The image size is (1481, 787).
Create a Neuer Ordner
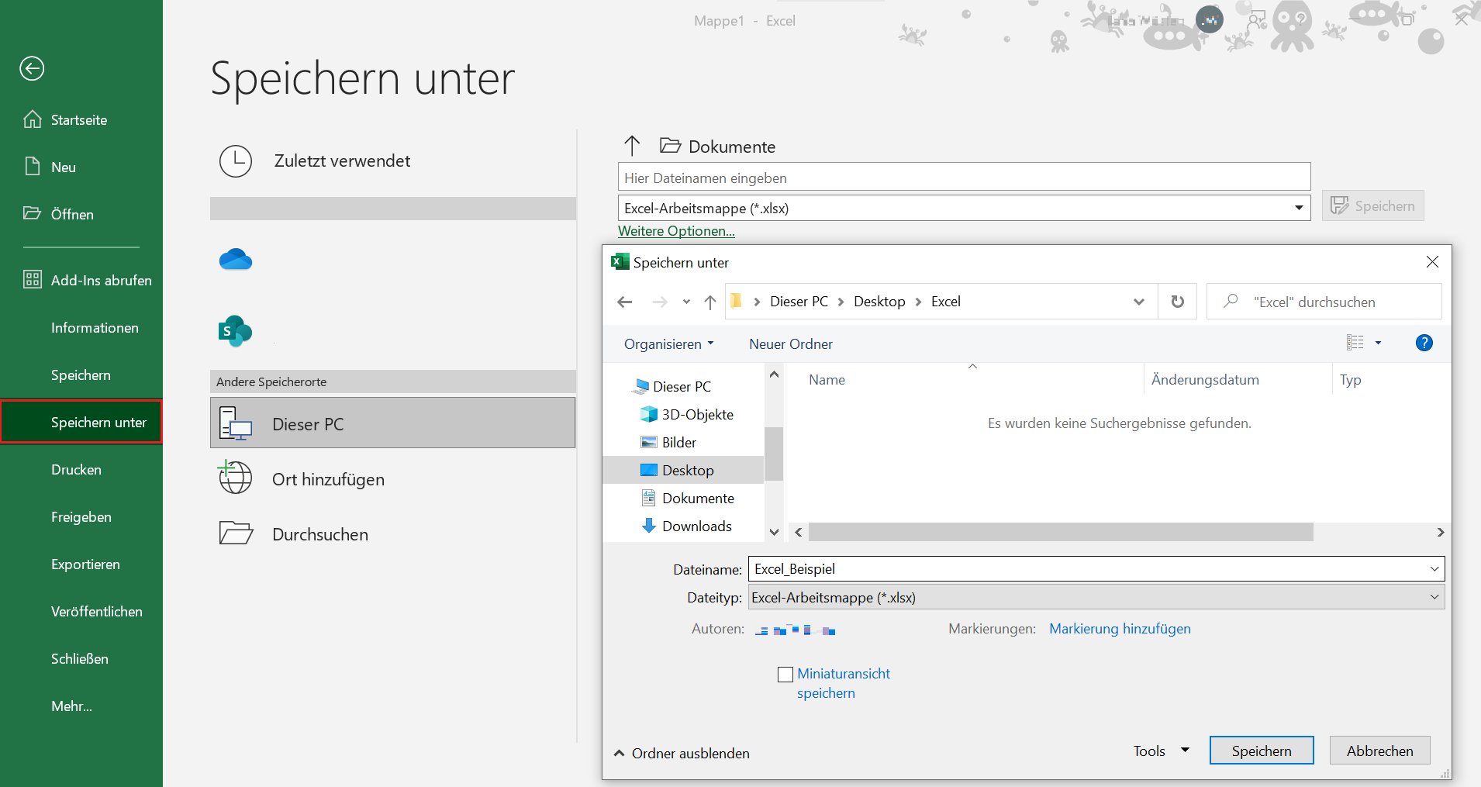[791, 343]
